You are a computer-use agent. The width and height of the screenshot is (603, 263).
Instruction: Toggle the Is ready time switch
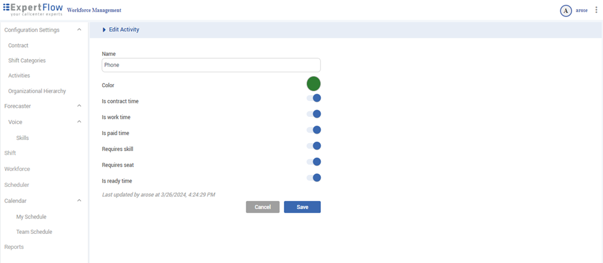pos(314,178)
